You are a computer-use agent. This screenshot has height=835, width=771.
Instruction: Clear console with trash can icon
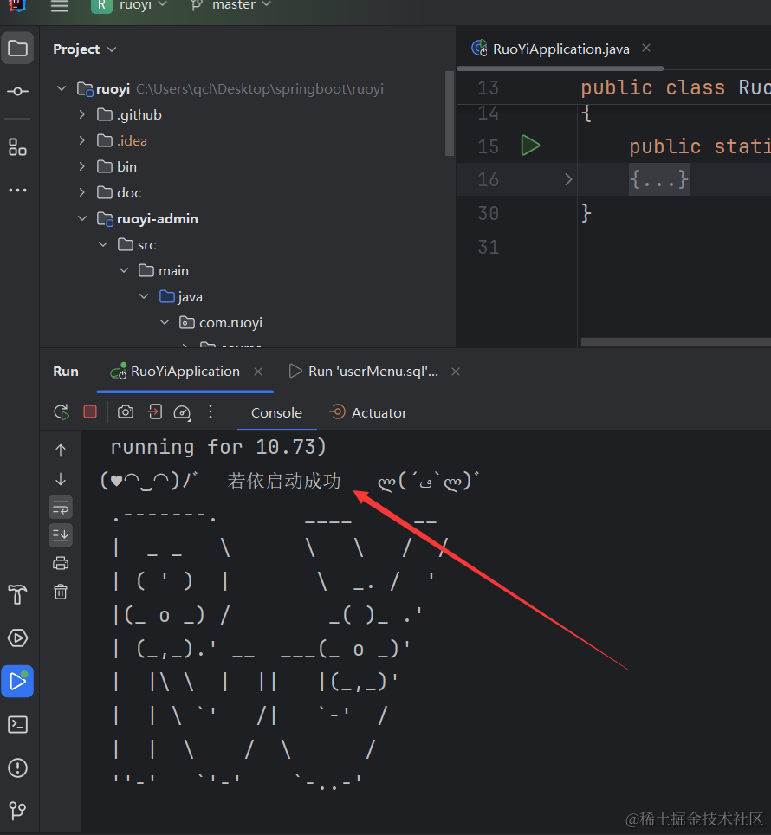(61, 592)
